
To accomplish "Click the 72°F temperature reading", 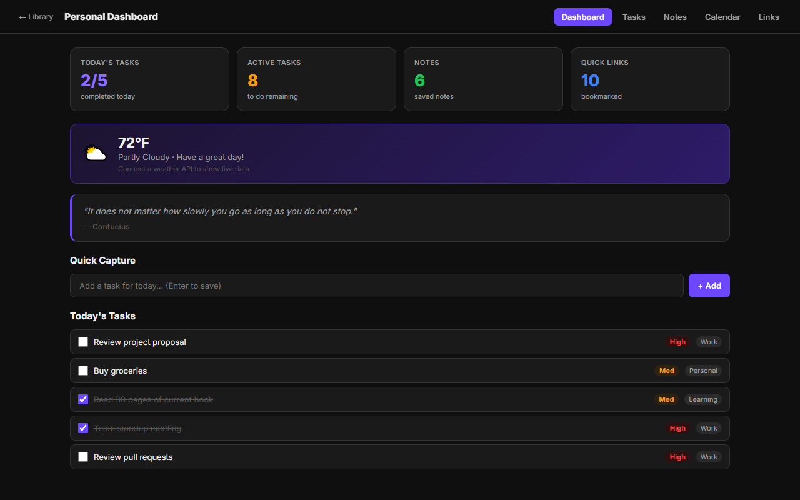I will [134, 142].
